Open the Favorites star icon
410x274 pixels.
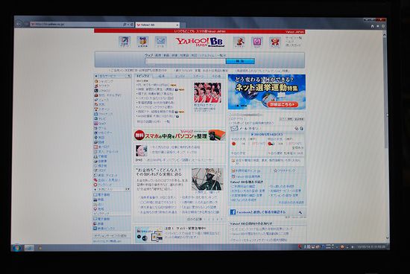pos(378,26)
